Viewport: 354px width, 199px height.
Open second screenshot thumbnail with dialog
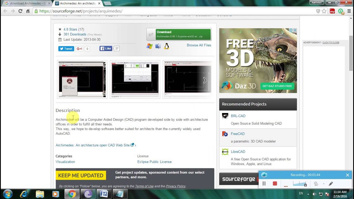135,79
